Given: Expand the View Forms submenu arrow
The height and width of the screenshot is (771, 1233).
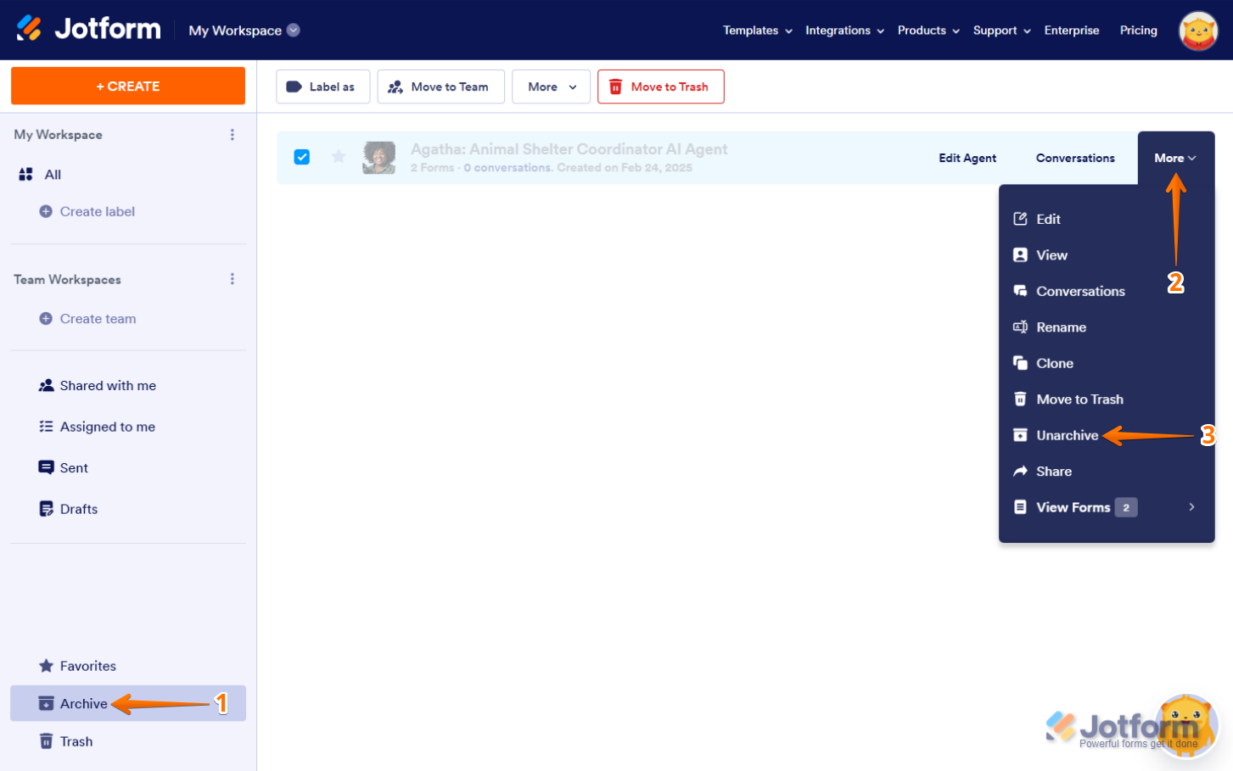Looking at the screenshot, I should [1191, 507].
